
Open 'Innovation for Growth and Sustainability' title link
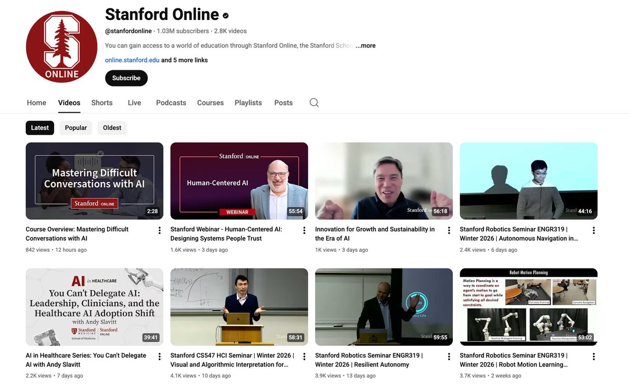tap(375, 234)
